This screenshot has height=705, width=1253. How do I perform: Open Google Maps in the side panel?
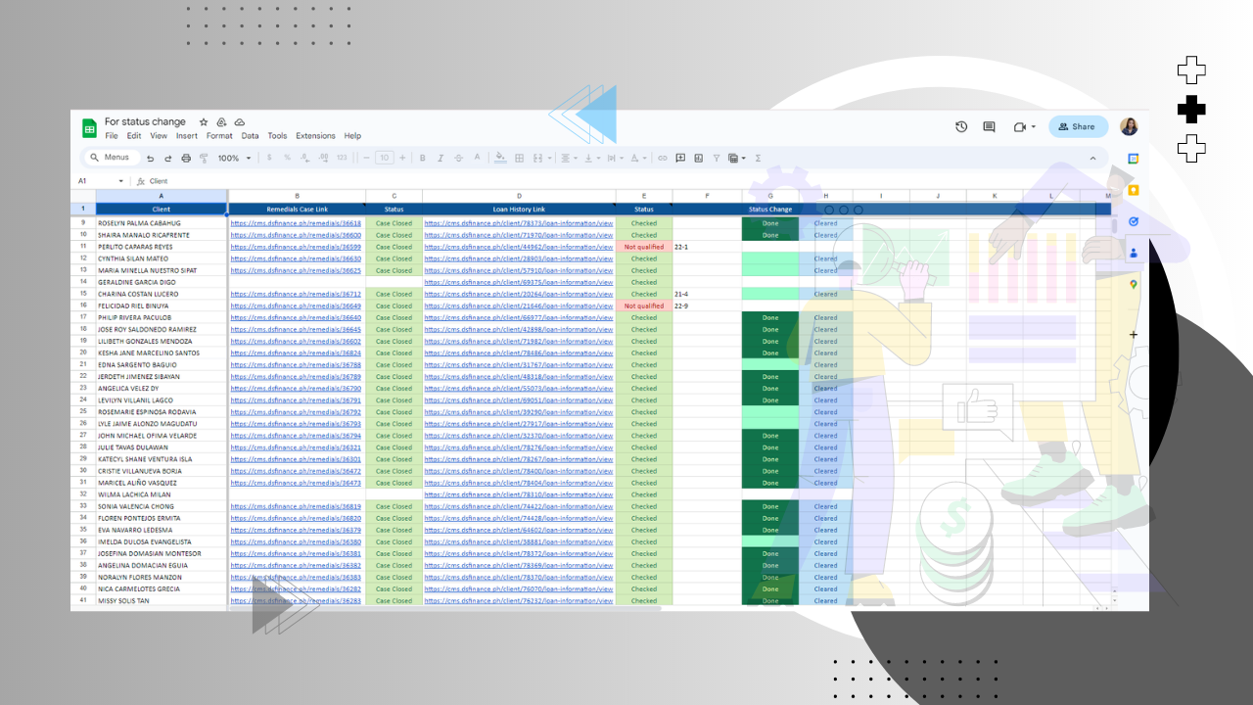1134,284
